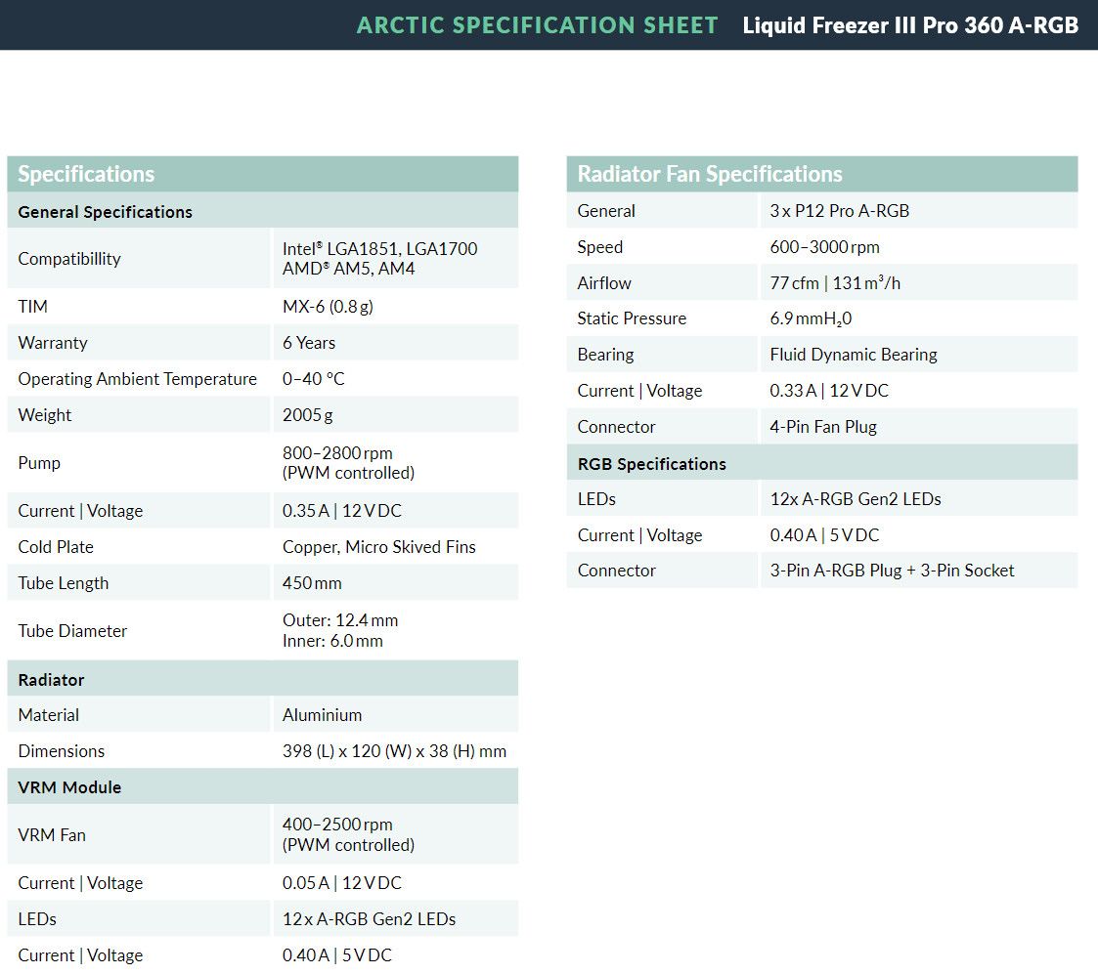Click the 6 Years warranty value

309,343
